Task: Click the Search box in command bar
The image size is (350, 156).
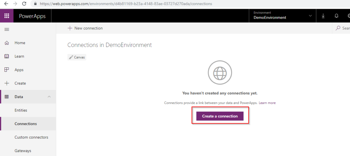Action: (x=341, y=28)
